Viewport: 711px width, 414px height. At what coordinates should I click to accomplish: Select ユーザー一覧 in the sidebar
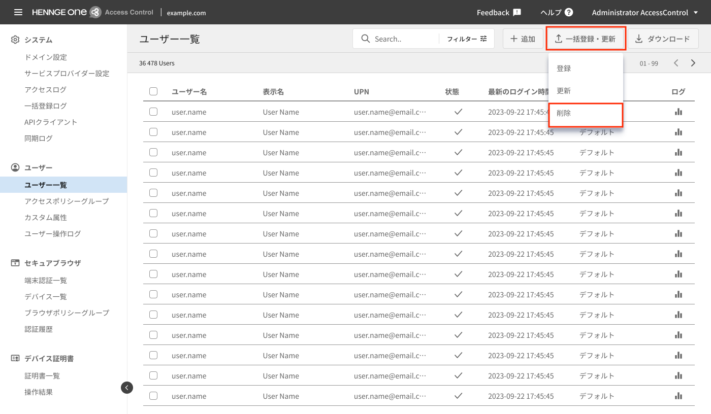pos(63,185)
